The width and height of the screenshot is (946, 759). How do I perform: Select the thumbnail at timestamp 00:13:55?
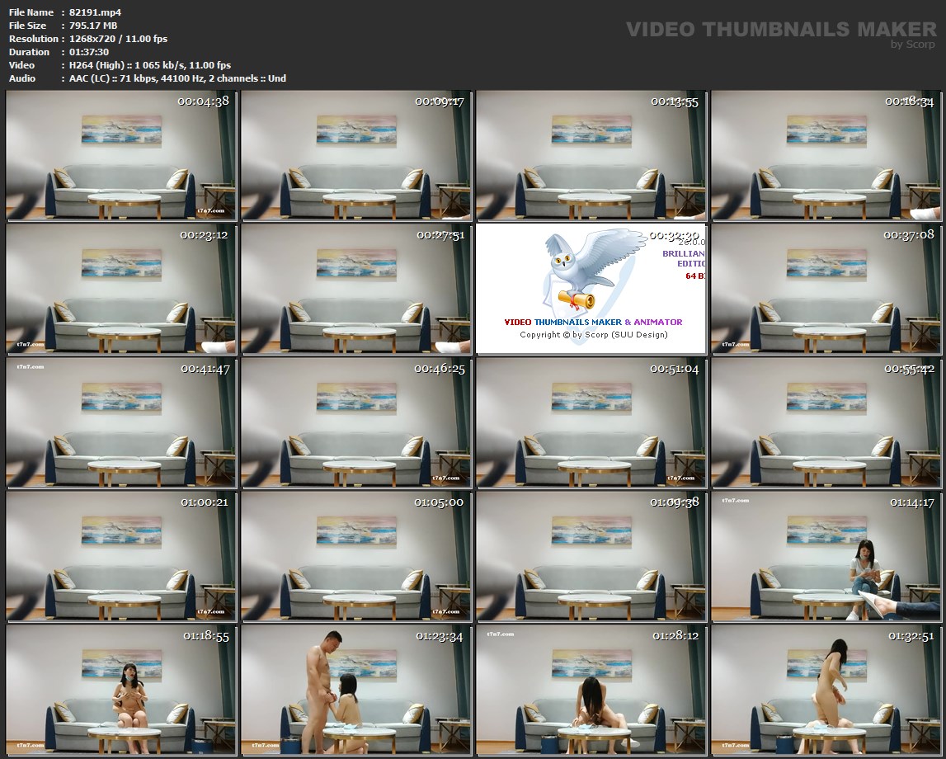[591, 156]
